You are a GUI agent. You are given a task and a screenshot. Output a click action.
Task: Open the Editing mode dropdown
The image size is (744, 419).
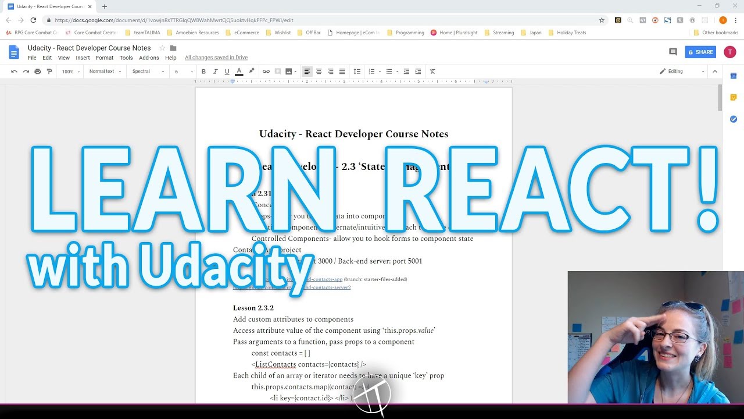[x=682, y=72]
